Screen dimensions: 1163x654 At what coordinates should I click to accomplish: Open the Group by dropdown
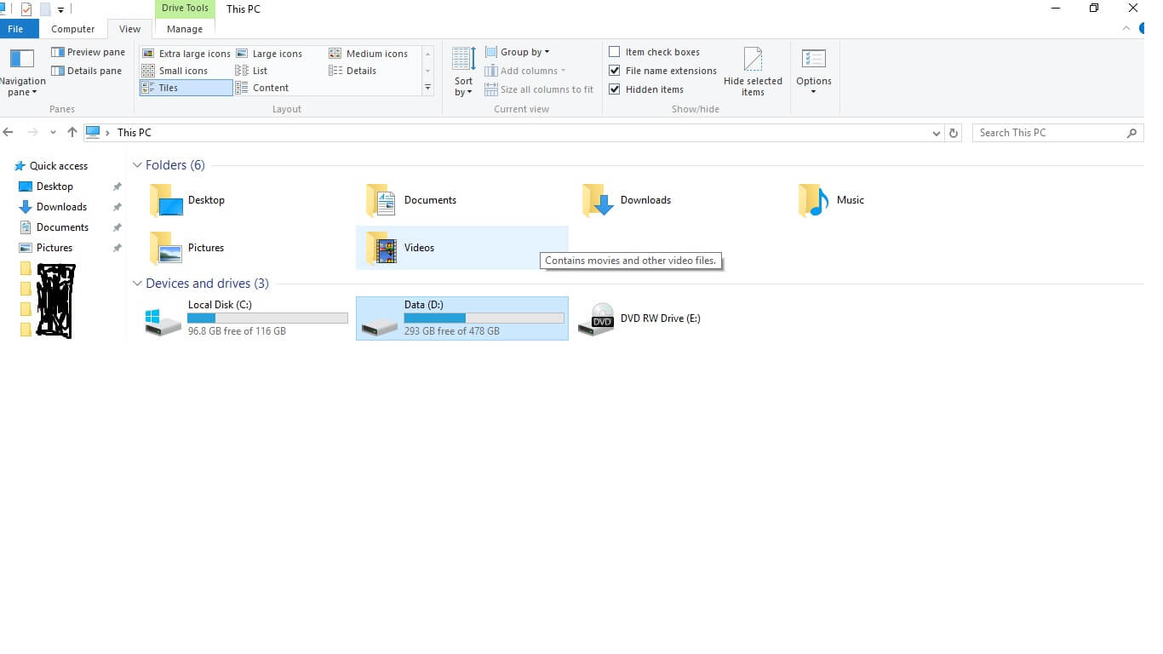click(x=517, y=52)
